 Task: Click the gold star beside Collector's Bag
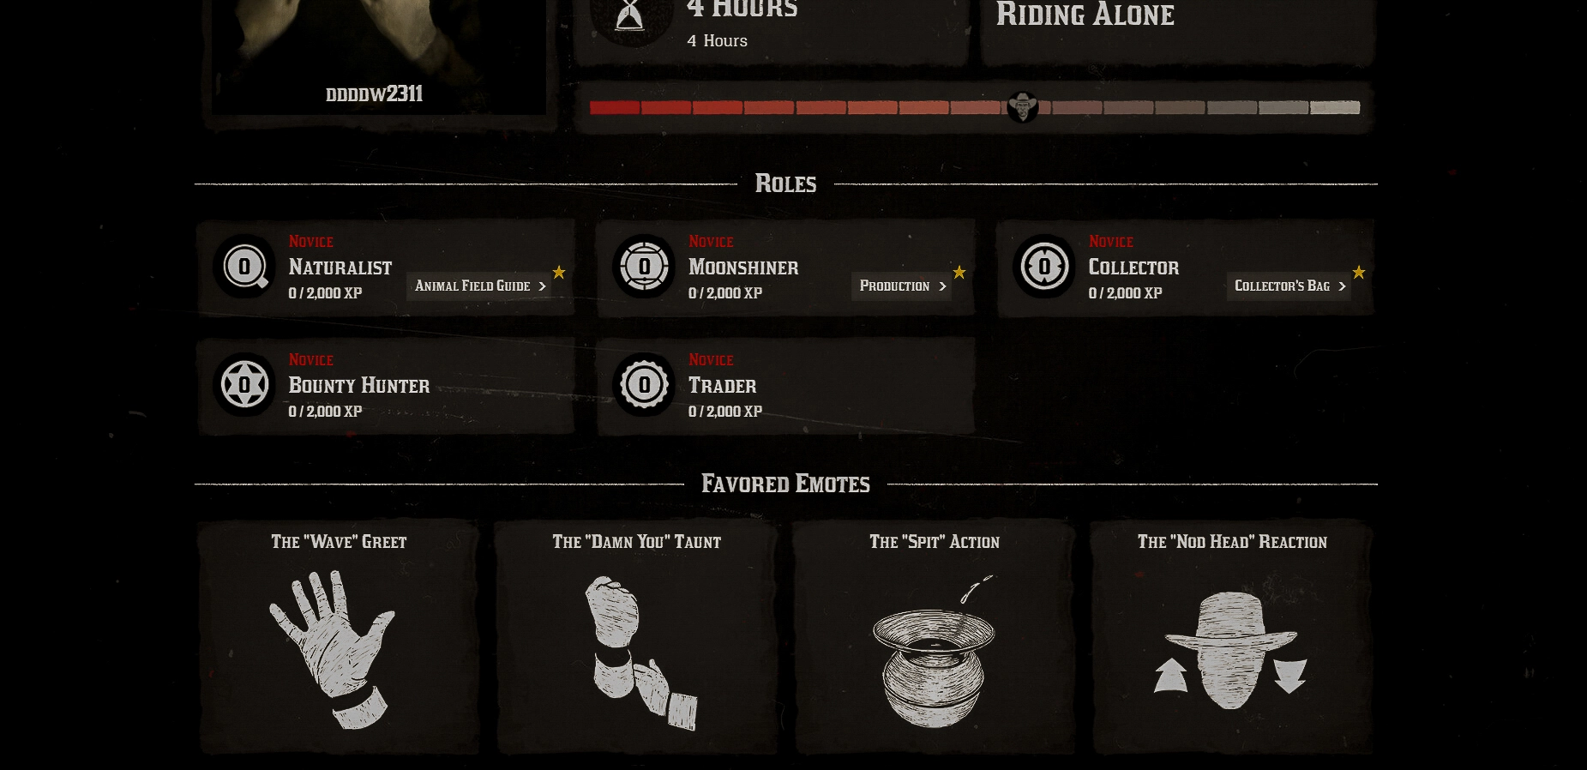(1359, 272)
